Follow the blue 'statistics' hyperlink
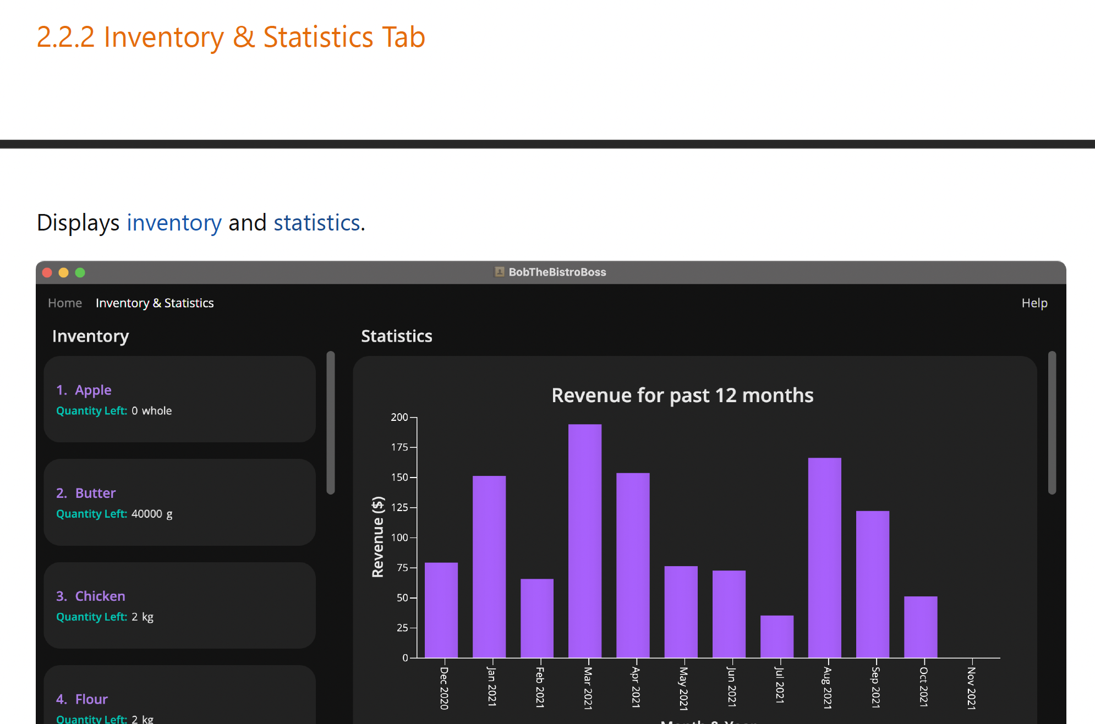Screen dimensions: 1095x724 (317, 223)
